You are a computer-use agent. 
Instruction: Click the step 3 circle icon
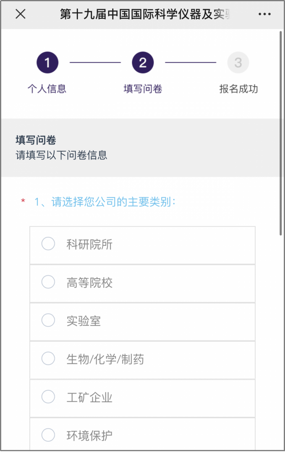[x=238, y=62]
